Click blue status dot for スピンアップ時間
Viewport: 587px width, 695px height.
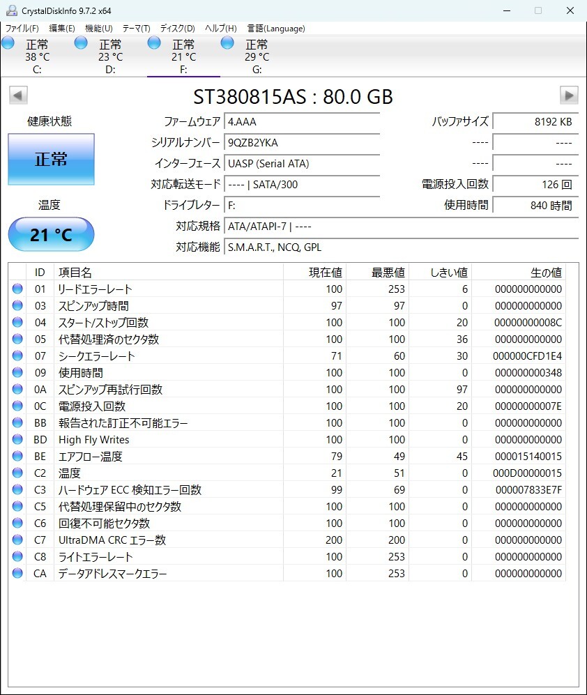click(x=17, y=306)
